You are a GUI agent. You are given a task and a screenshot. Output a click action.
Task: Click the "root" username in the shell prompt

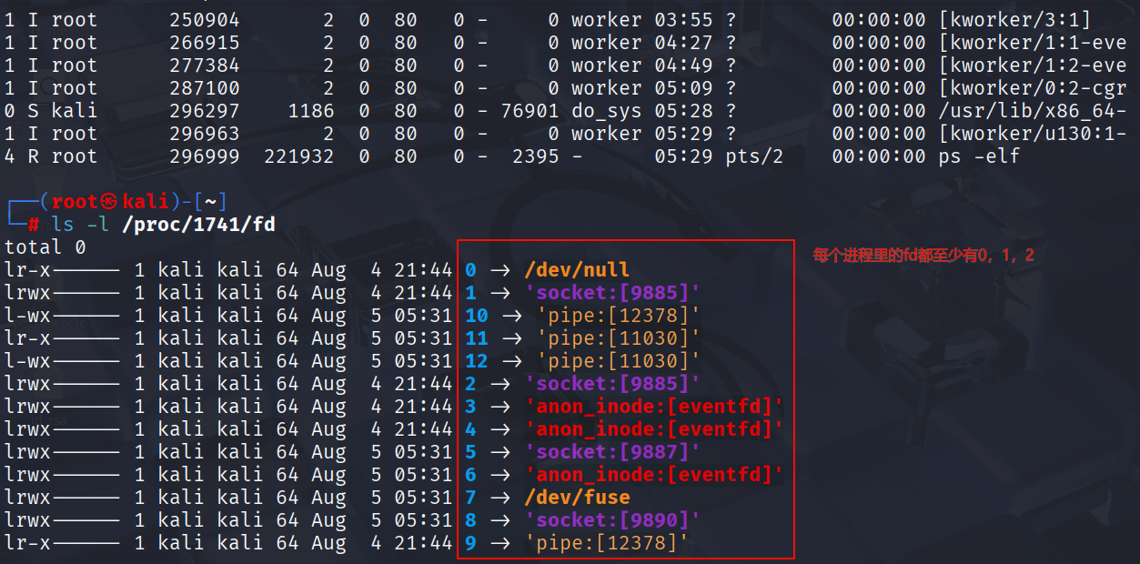[x=74, y=202]
